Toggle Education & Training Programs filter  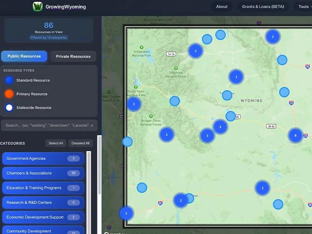click(43, 188)
